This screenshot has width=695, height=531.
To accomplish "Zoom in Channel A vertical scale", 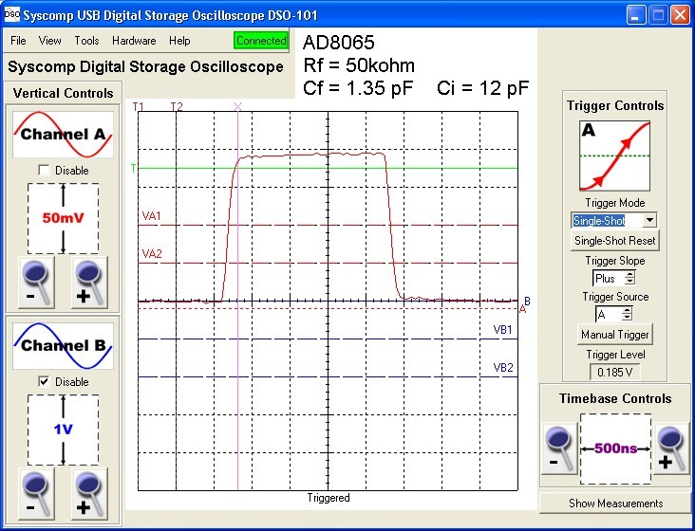I will click(x=89, y=282).
